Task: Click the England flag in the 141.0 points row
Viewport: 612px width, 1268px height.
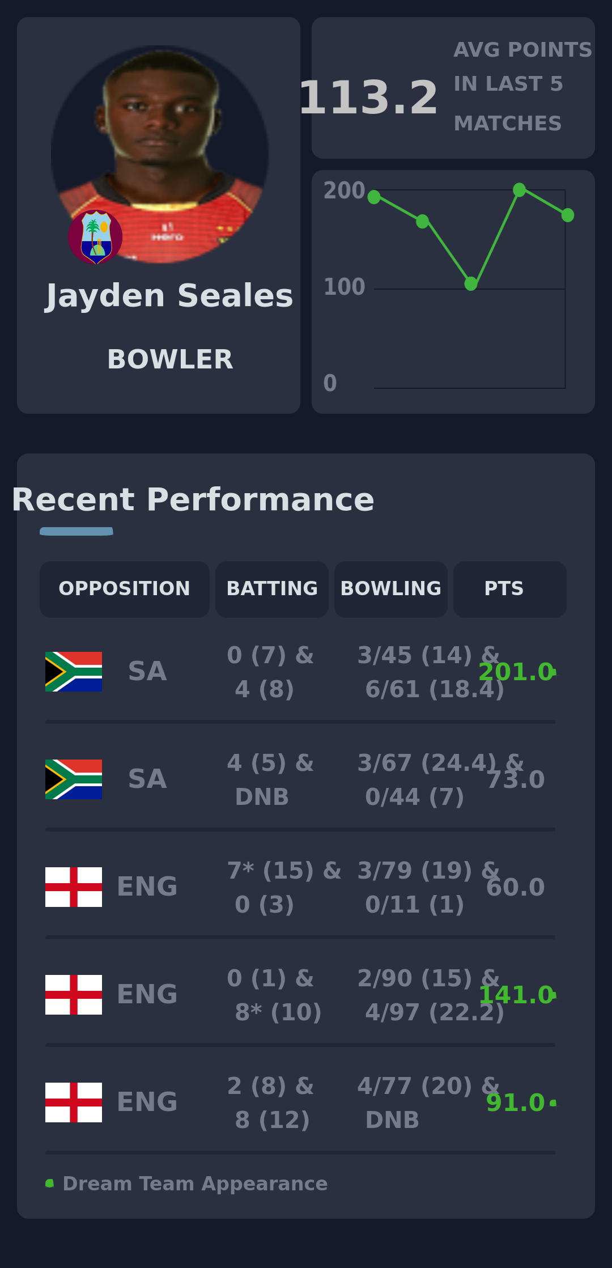Action: click(x=74, y=995)
